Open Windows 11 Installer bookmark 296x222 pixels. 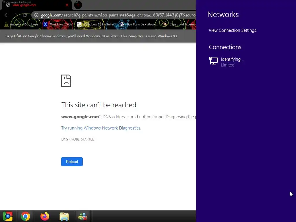96,24
